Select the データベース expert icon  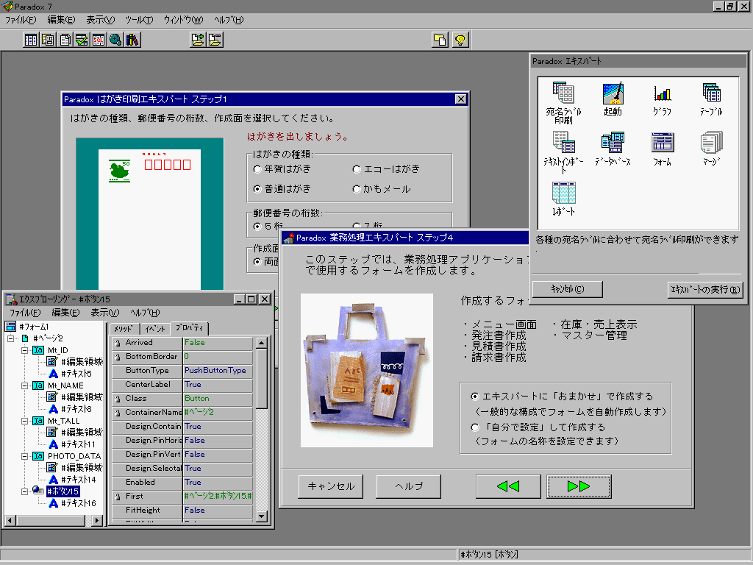[613, 149]
